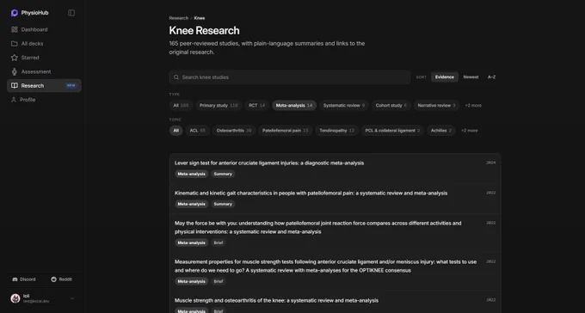
Task: Click the PhysioHub brand name
Action: 34,13
